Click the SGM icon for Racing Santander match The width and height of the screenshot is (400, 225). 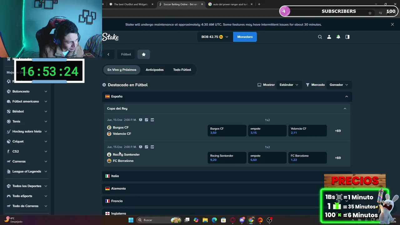tap(152, 147)
